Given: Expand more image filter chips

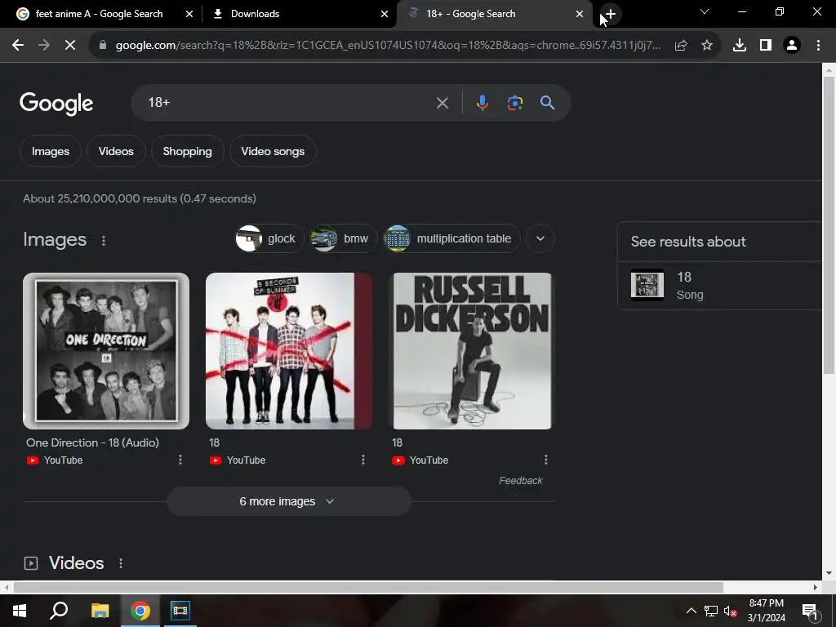Looking at the screenshot, I should point(540,238).
